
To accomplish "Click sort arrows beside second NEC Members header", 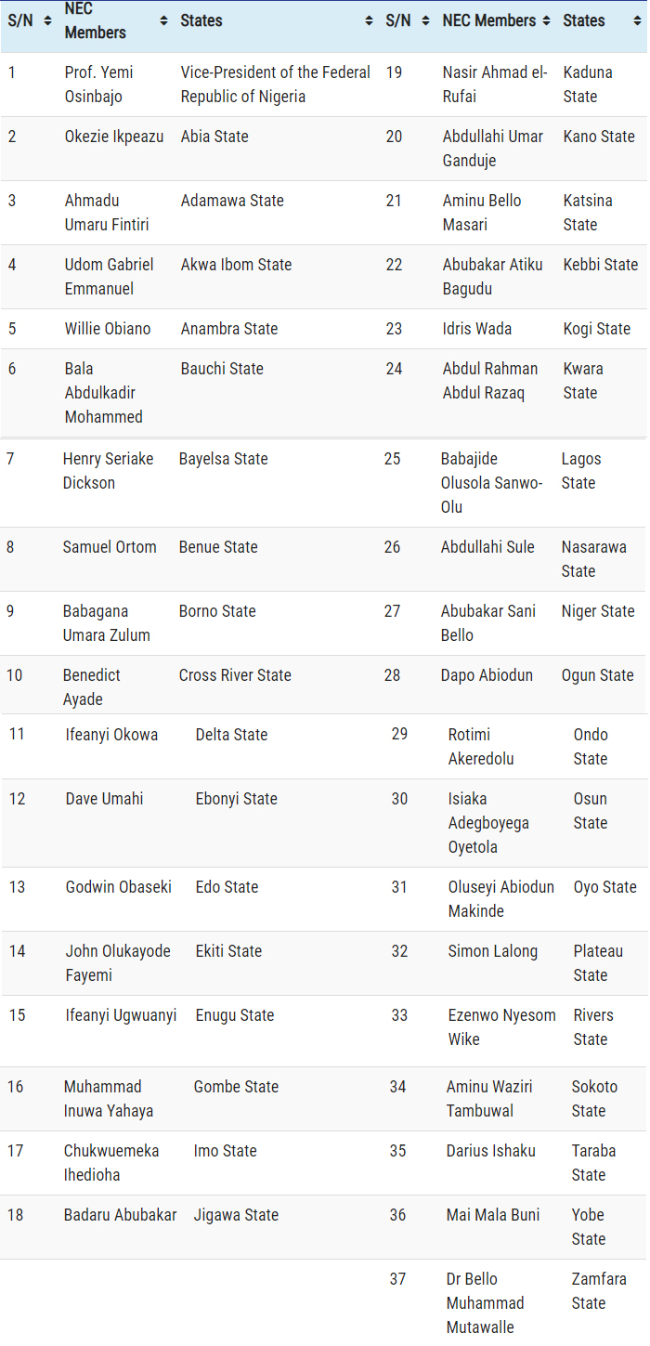I will 547,20.
